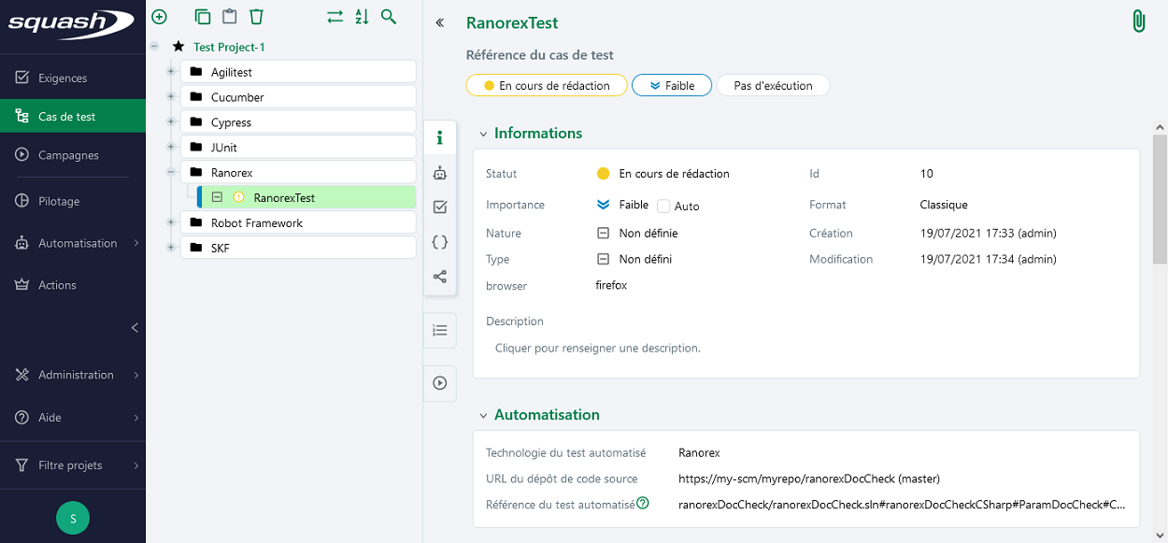Open the executions panel via play icon
This screenshot has height=543, width=1168.
(439, 383)
